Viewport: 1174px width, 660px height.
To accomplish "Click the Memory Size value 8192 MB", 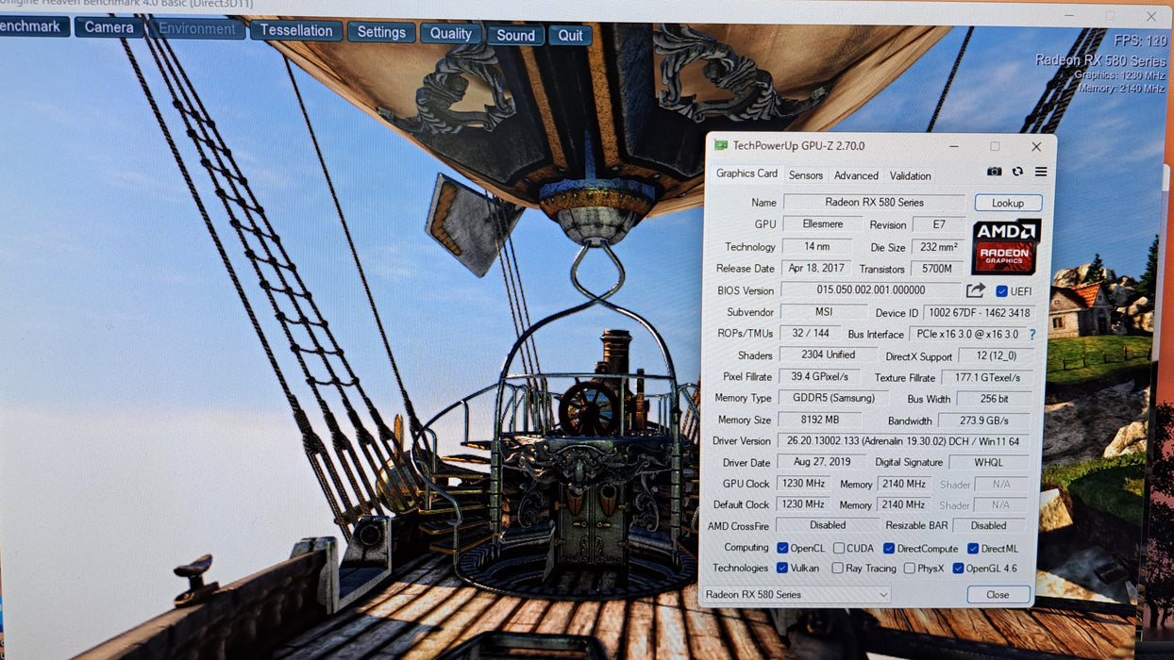I will tap(820, 420).
